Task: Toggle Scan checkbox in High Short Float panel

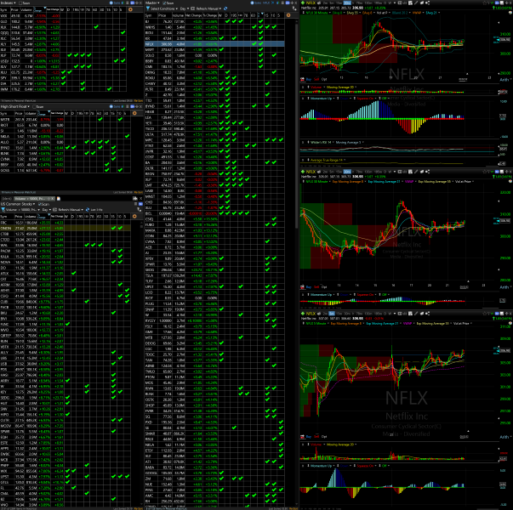Action: click(x=35, y=106)
